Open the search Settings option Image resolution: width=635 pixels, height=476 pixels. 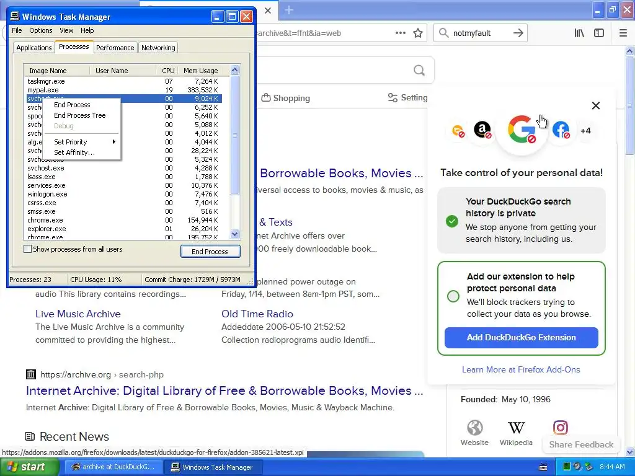tap(407, 97)
